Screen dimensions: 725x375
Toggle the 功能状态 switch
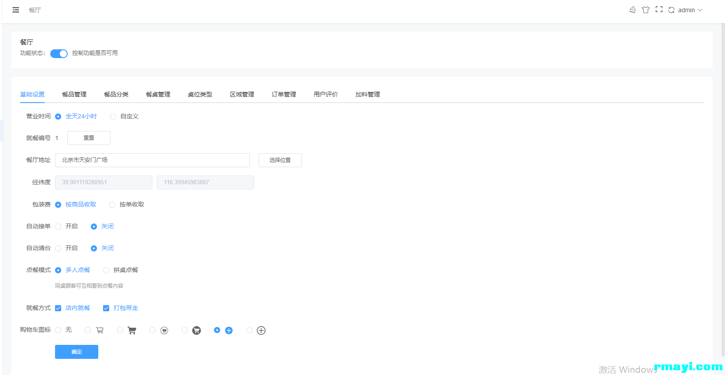tap(59, 53)
